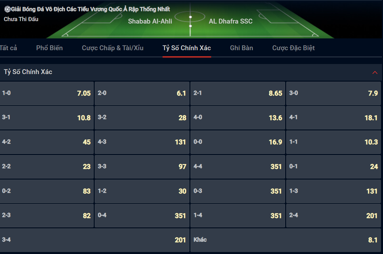Click the Shabab Al-Ahli team name
This screenshot has height=254, width=383.
tap(150, 21)
